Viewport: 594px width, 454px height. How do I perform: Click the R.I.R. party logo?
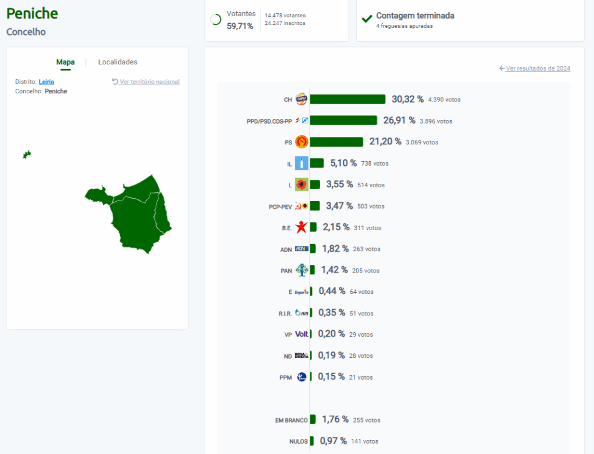point(301,313)
